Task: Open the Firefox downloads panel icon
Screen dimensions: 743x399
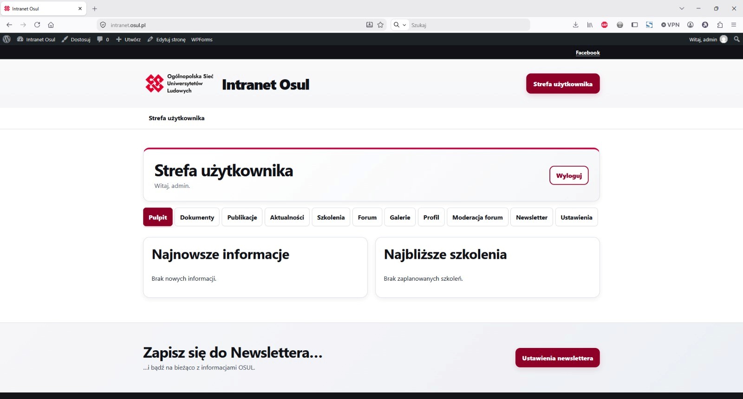Action: [x=575, y=25]
